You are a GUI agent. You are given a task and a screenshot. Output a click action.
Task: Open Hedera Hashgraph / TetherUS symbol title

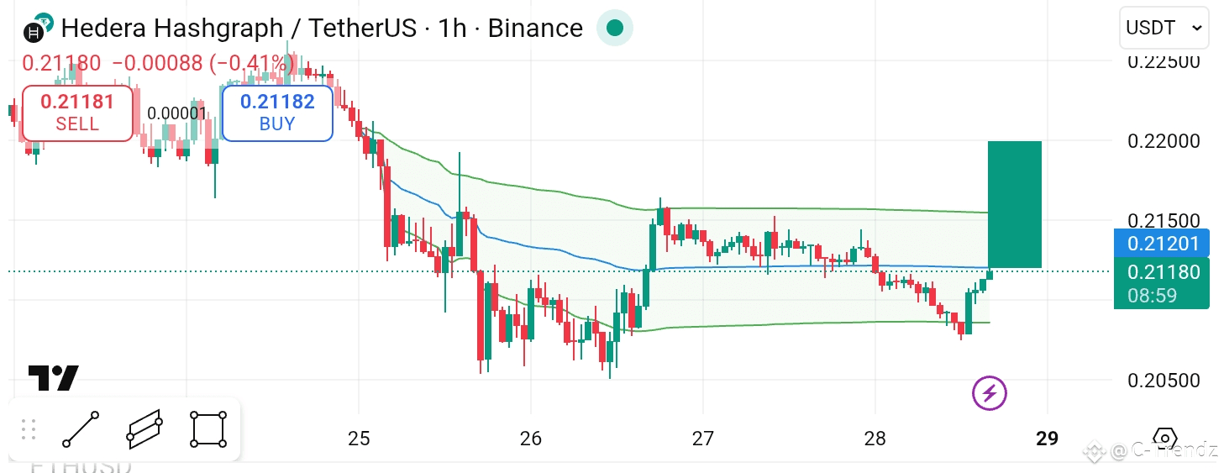tap(322, 28)
